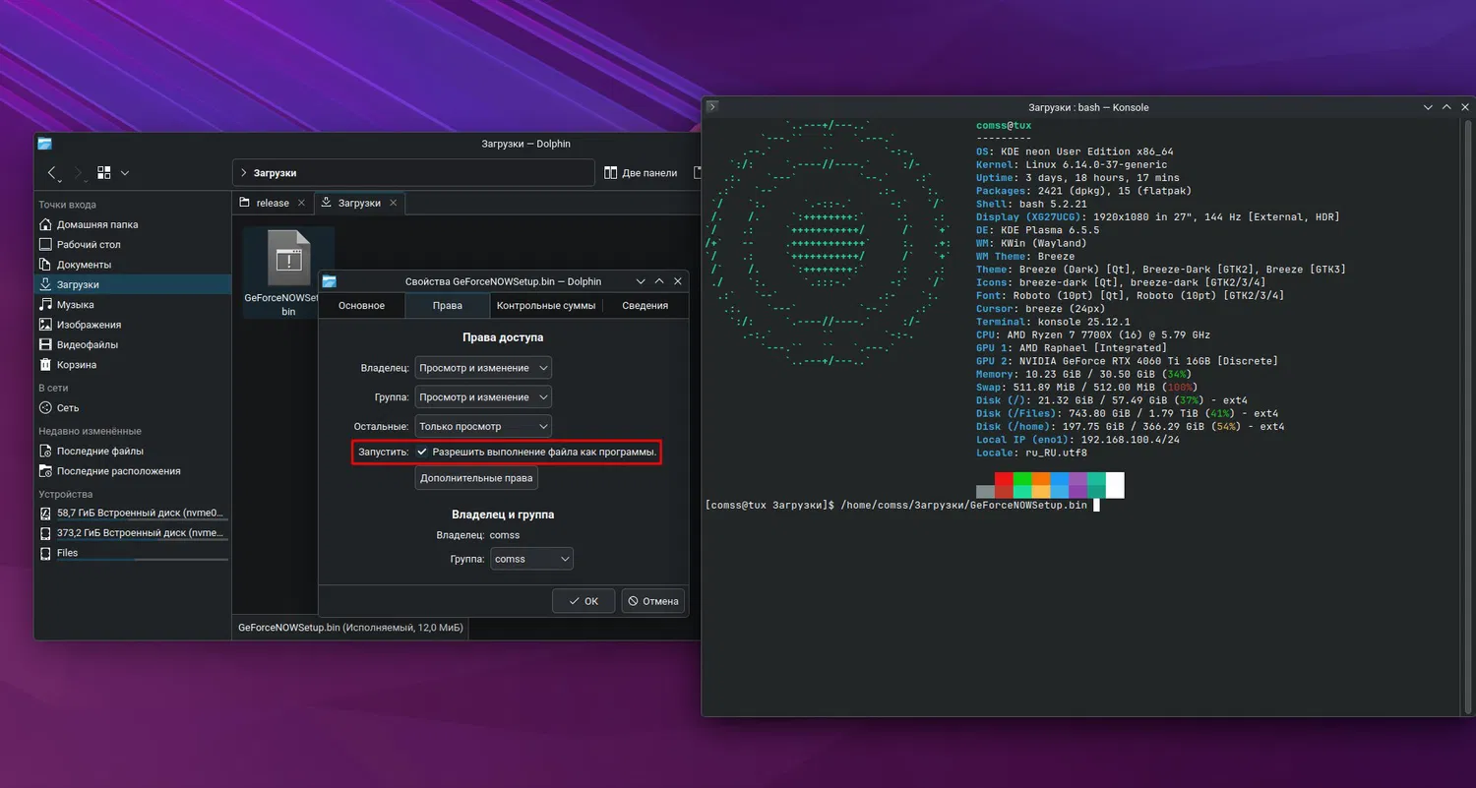Cancel the properties dialog with Отмена

653,601
